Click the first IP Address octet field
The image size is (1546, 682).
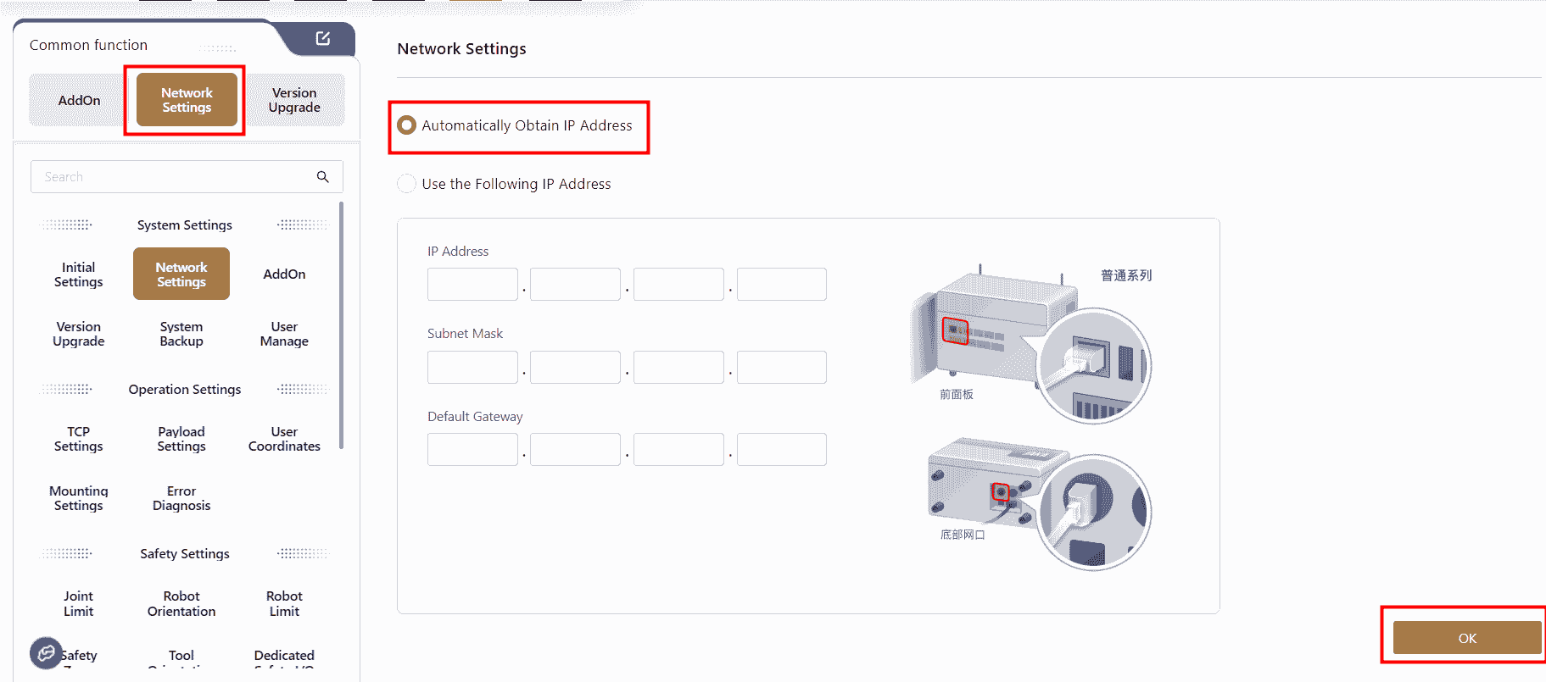(472, 284)
